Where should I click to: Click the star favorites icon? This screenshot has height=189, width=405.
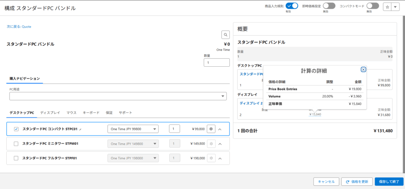click(x=387, y=7)
